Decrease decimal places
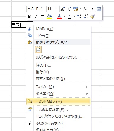 click(x=86, y=17)
